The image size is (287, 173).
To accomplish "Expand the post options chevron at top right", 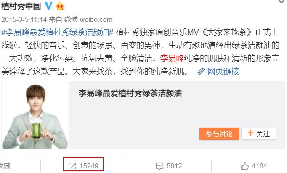I will pos(282,1).
